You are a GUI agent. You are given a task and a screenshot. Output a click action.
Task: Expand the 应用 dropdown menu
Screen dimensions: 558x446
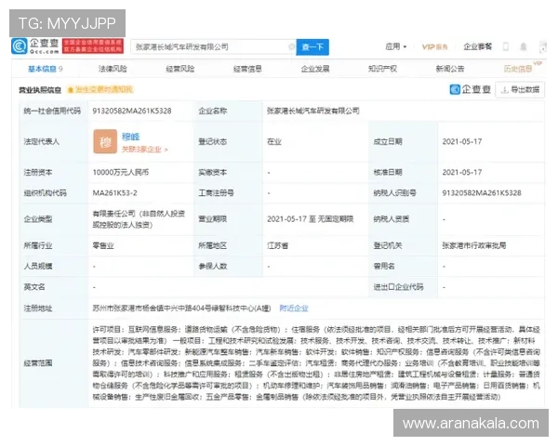[x=396, y=46]
